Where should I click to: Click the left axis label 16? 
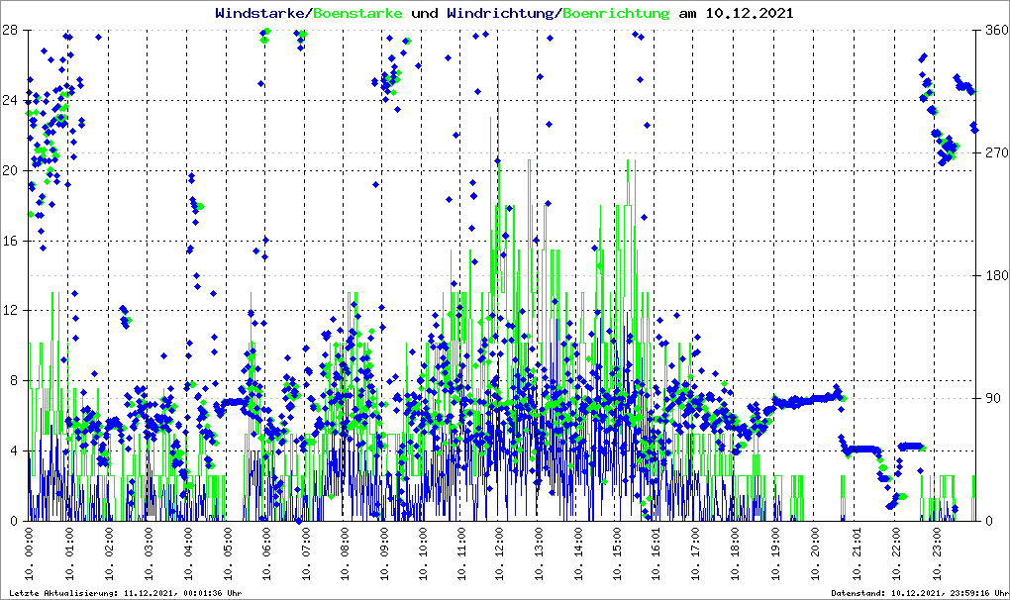tap(10, 241)
